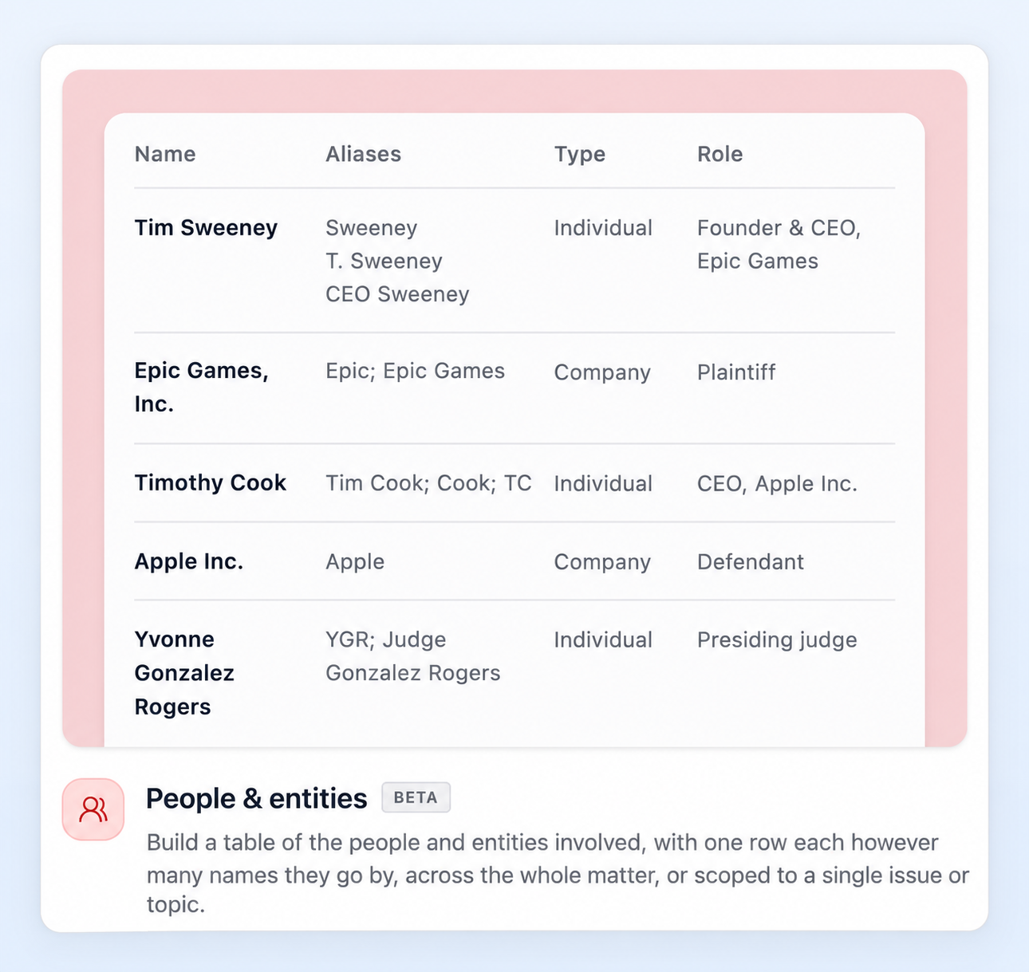Select the Defendant role cell
This screenshot has width=1029, height=972.
(x=750, y=561)
